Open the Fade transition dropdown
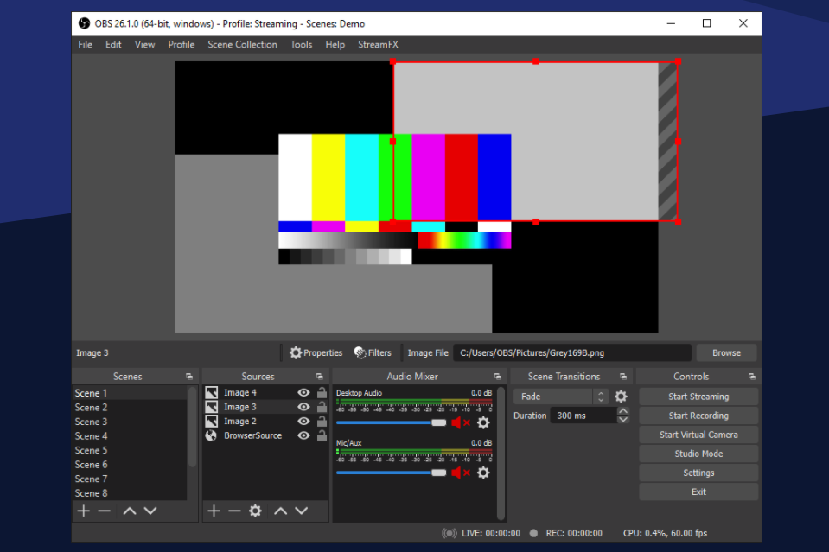 click(561, 397)
